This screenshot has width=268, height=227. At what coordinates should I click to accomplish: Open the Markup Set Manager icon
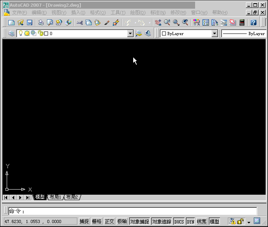pos(233,22)
